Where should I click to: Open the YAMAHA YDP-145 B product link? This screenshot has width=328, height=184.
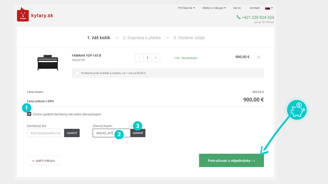click(x=86, y=56)
